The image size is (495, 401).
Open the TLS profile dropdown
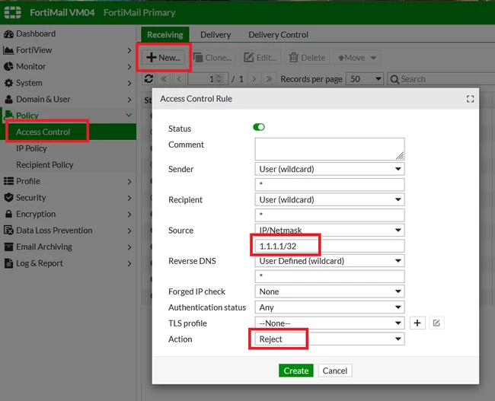[330, 323]
